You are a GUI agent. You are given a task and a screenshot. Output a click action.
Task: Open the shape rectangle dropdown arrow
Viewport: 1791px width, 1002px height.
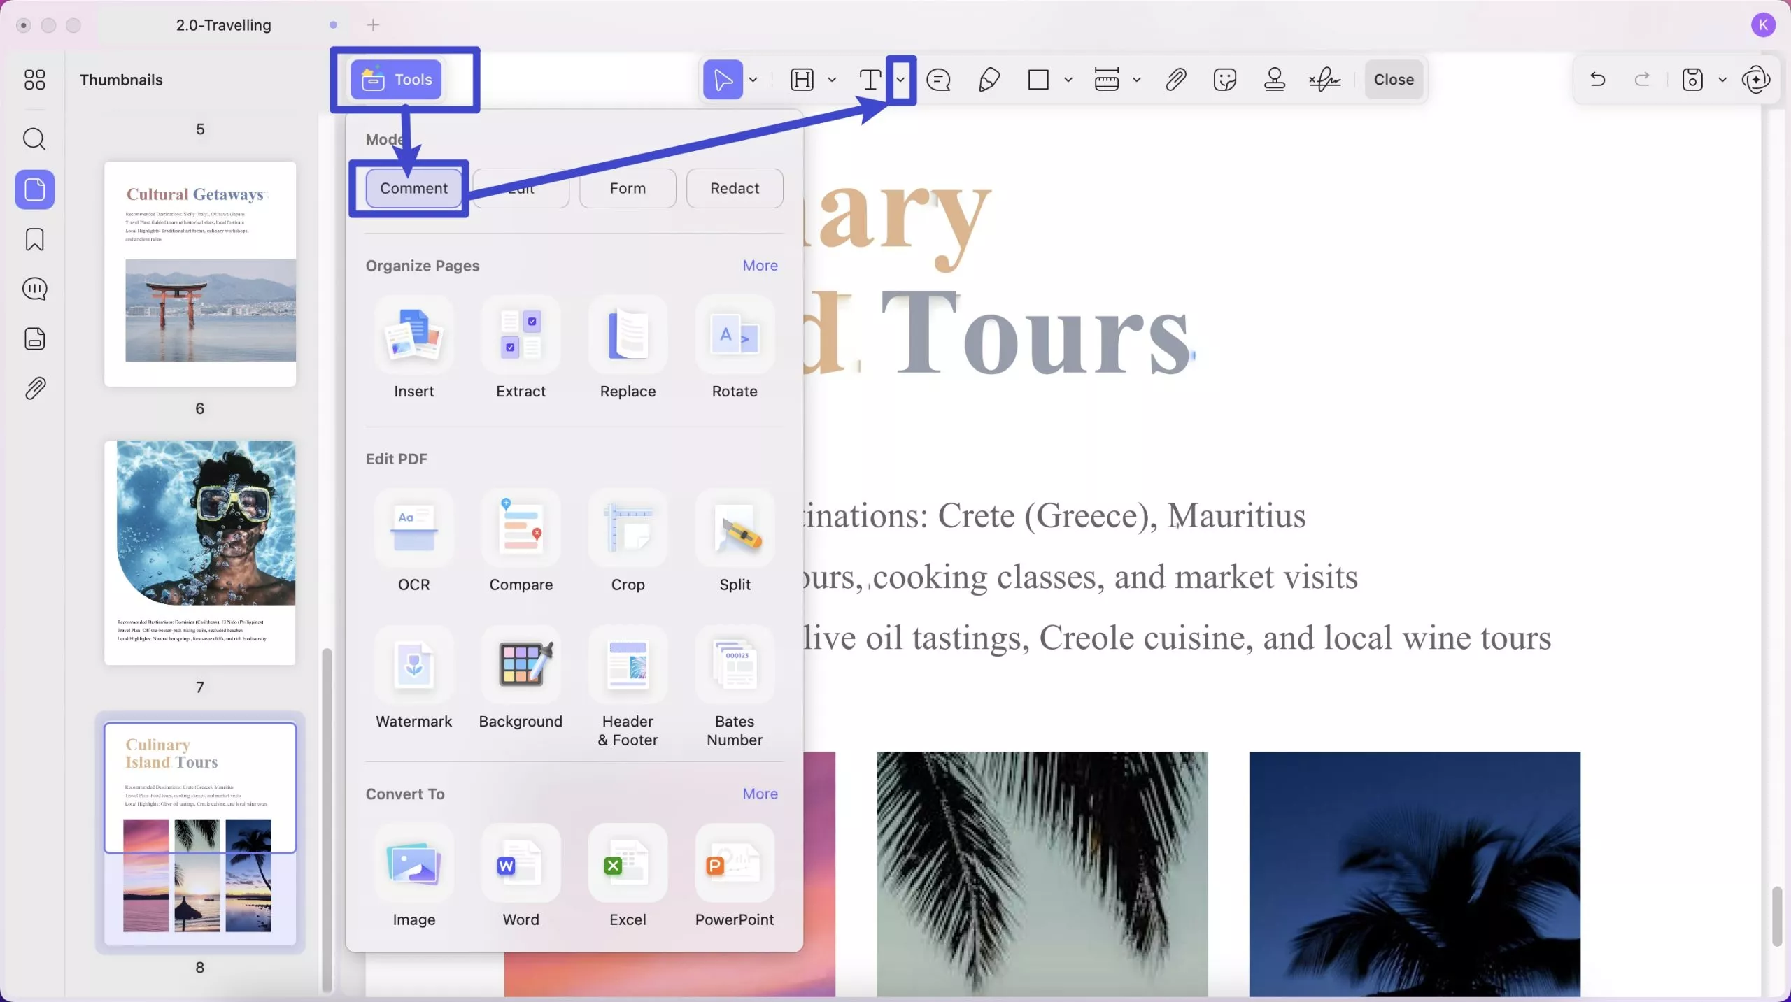click(1068, 80)
